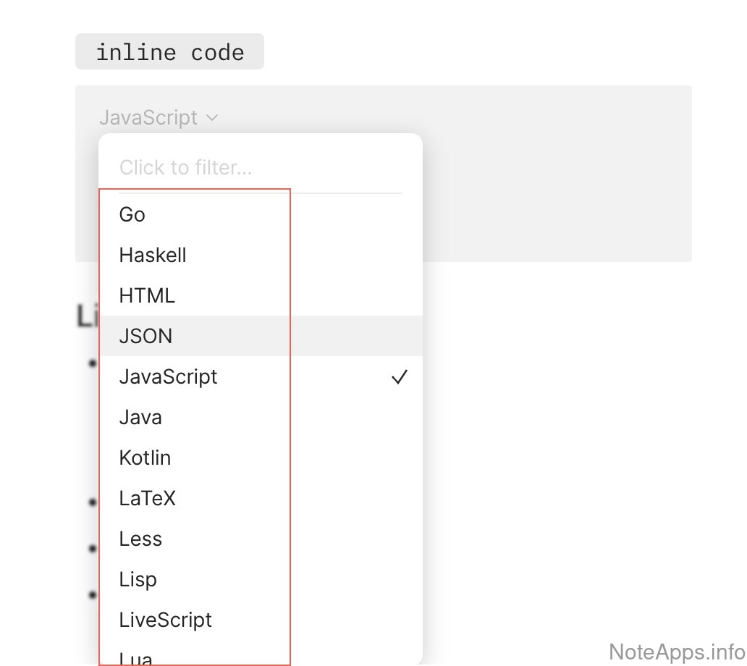The height and width of the screenshot is (666, 747).
Task: Select the highlighted JSON option
Action: coord(146,336)
